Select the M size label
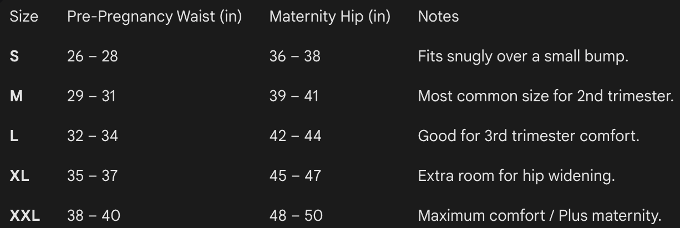This screenshot has height=228, width=680. pyautogui.click(x=16, y=96)
